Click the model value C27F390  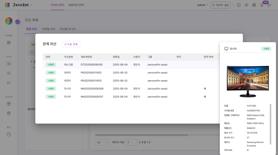pyautogui.click(x=251, y=106)
